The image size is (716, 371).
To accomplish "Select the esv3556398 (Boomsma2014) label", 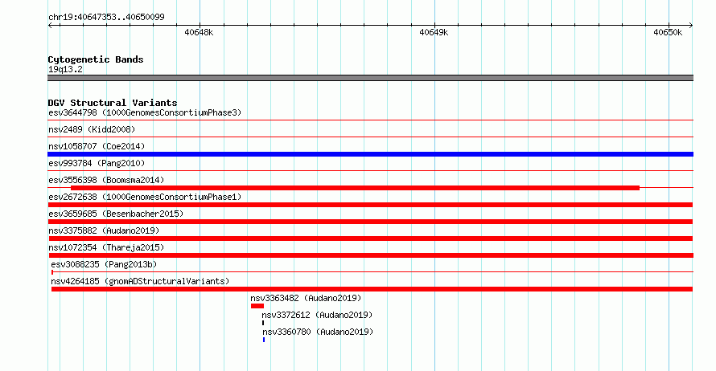I will pos(106,180).
